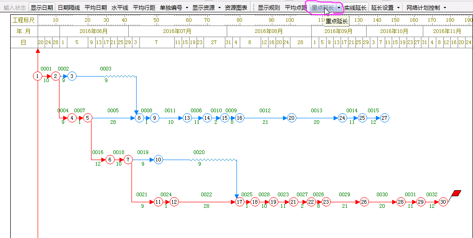
Task: Click the 2016年11月 month header
Action: [x=447, y=31]
